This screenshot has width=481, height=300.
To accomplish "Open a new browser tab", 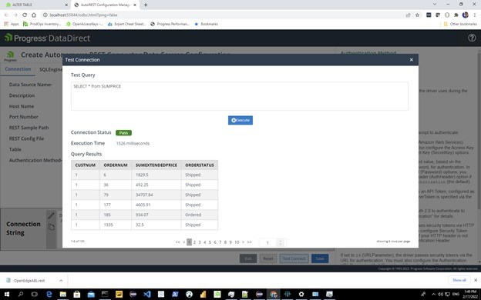I will tap(146, 5).
